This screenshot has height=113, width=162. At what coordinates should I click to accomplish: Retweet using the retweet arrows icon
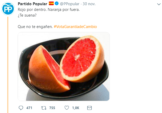44,108
